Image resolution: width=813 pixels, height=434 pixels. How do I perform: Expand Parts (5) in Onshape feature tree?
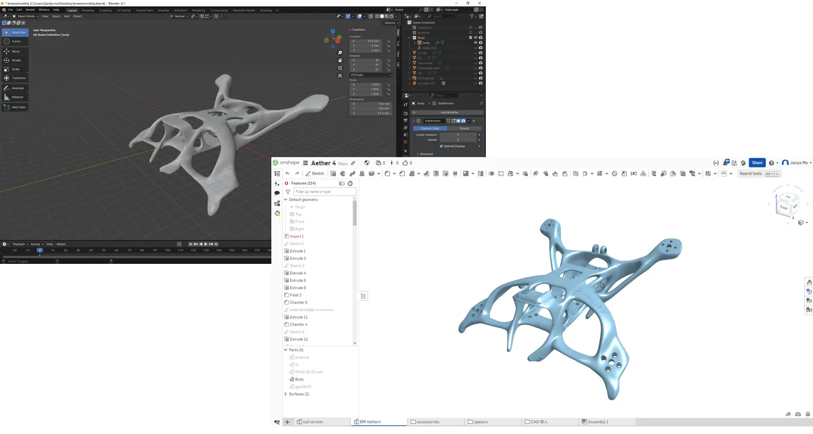click(285, 349)
